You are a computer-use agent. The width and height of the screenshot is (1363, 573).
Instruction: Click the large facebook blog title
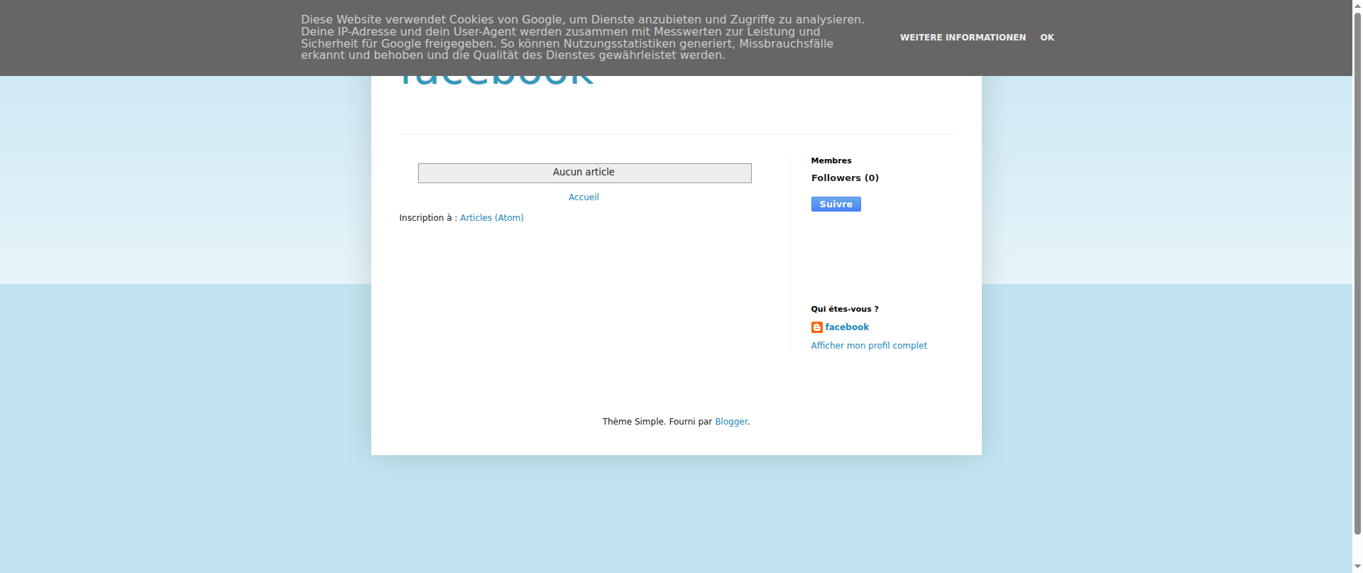(x=496, y=80)
